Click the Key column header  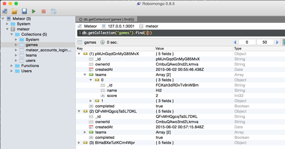115,49
